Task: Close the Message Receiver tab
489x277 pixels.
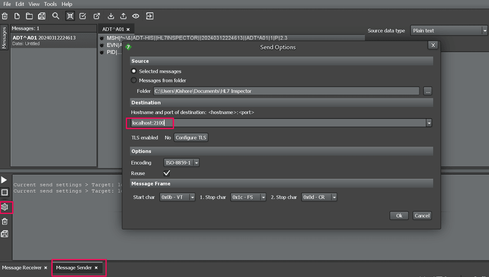Action: click(46, 267)
